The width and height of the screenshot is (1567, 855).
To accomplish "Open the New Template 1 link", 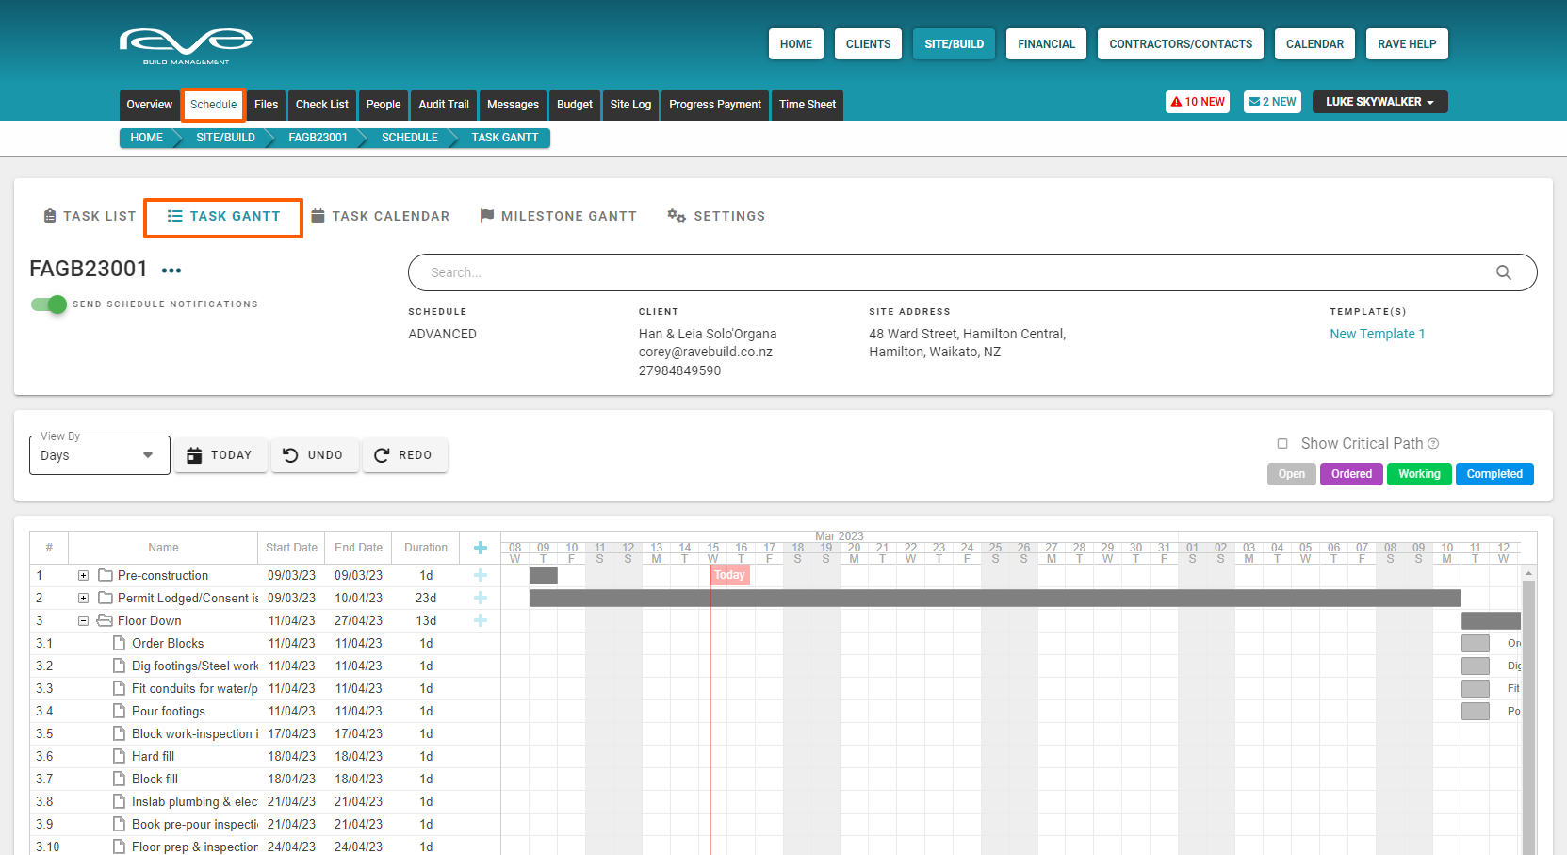I will click(x=1377, y=334).
